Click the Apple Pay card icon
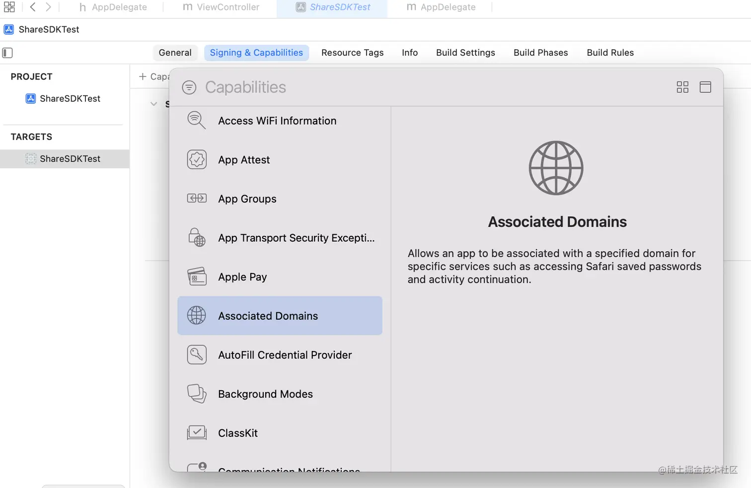 click(197, 277)
